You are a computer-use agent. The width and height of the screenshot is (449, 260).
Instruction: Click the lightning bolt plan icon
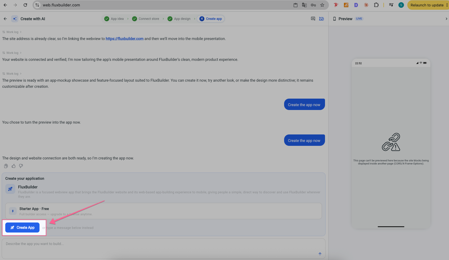click(13, 211)
